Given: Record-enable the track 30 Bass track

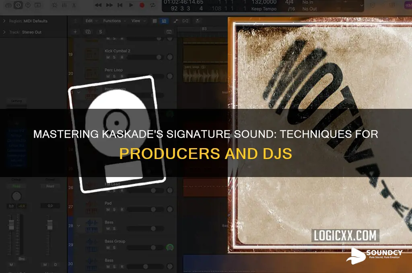Looking at the screenshot, I should coord(122,267).
